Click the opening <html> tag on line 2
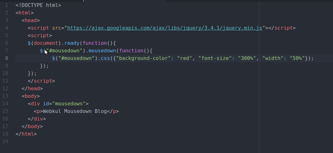The width and height of the screenshot is (333, 153). pyautogui.click(x=25, y=13)
